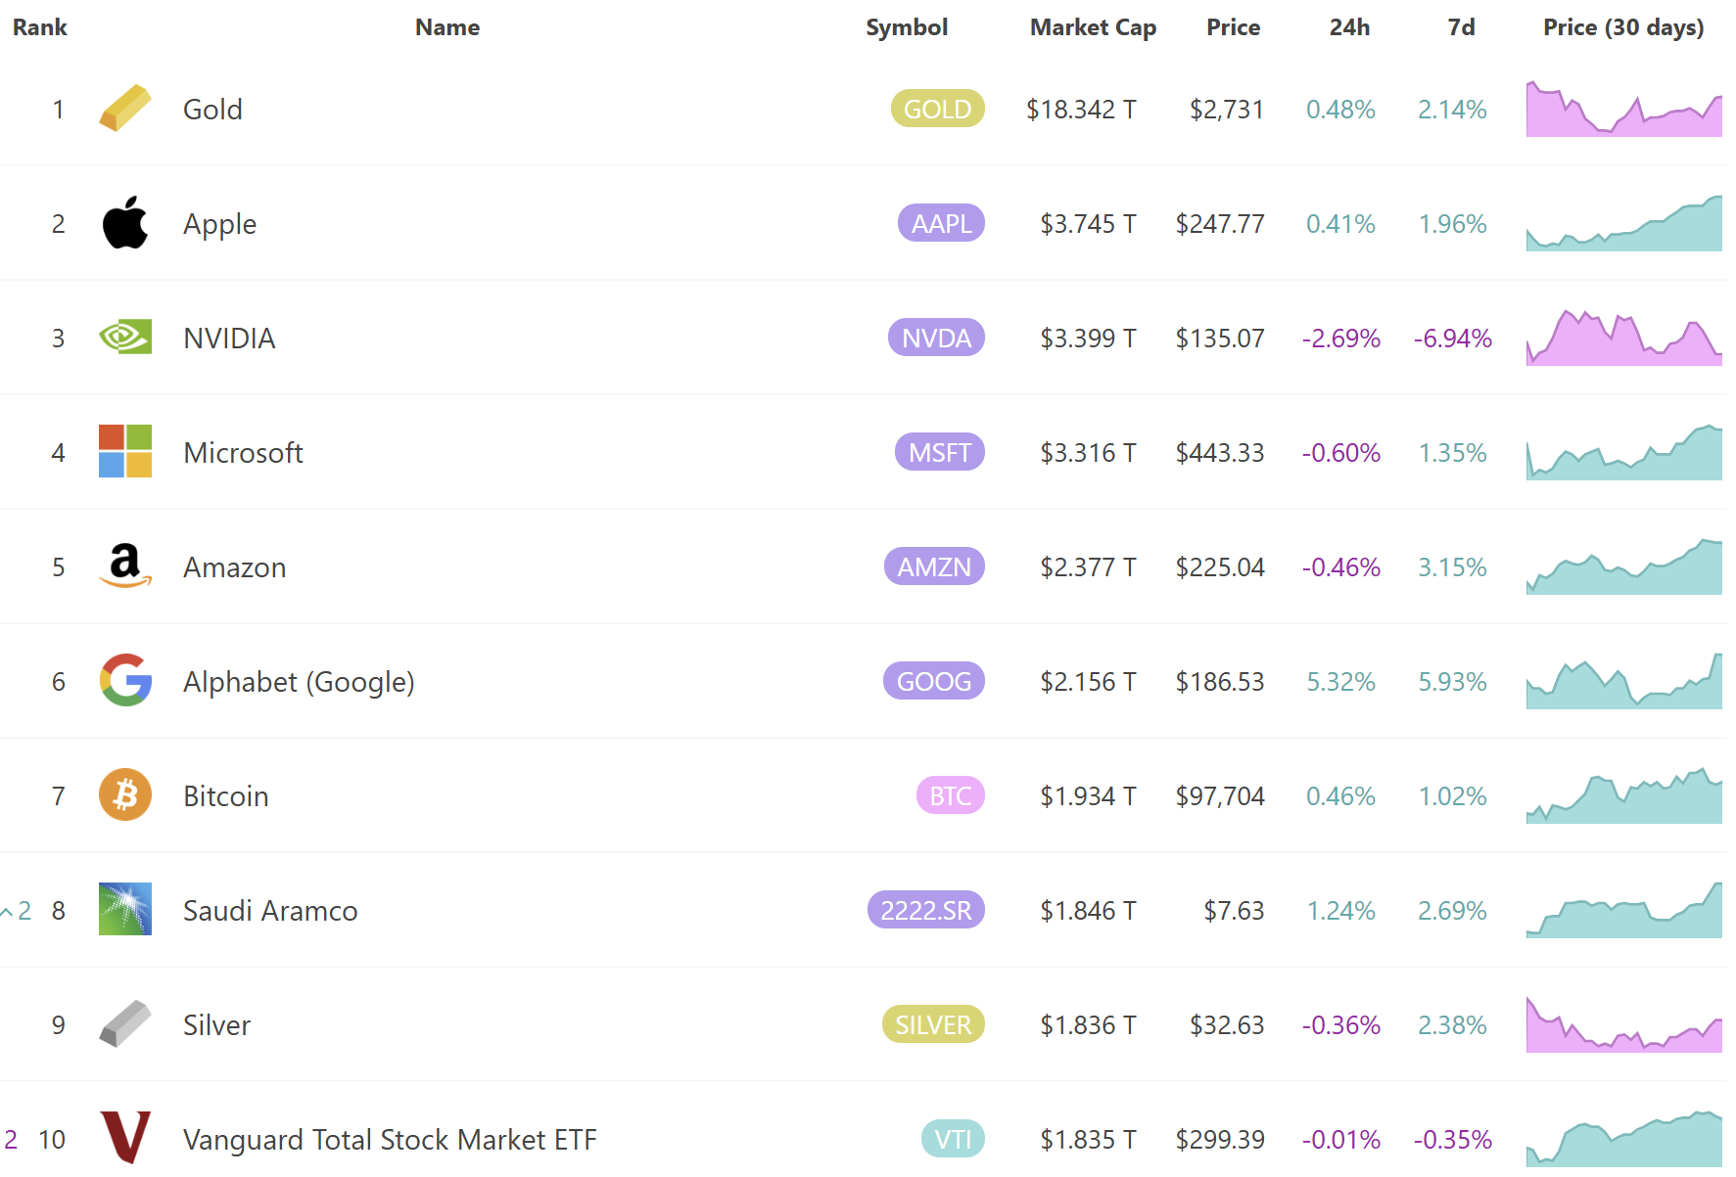Click Vanguard ETF price $299.39
This screenshot has width=1736, height=1177.
(x=1220, y=1140)
